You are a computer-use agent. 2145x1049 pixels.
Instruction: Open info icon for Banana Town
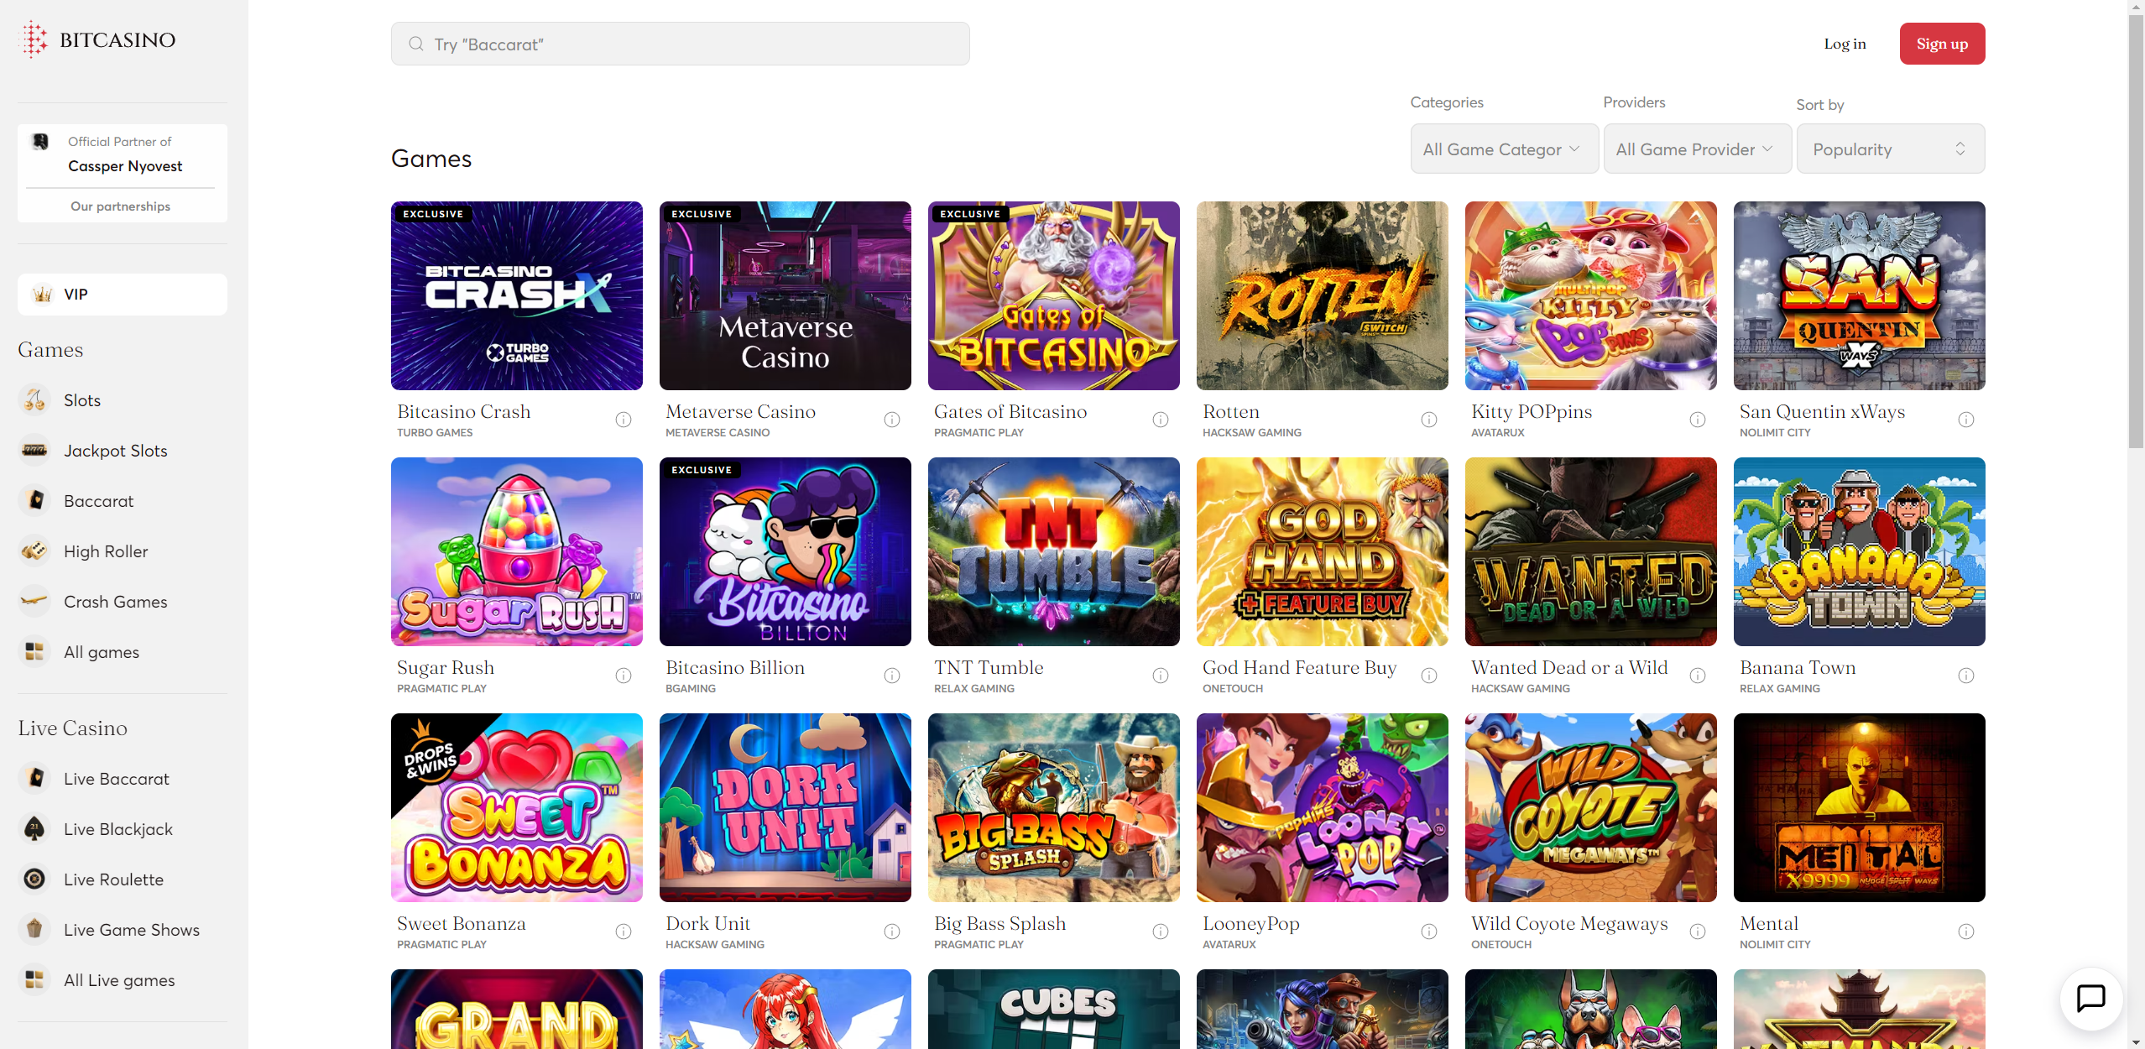[1966, 676]
